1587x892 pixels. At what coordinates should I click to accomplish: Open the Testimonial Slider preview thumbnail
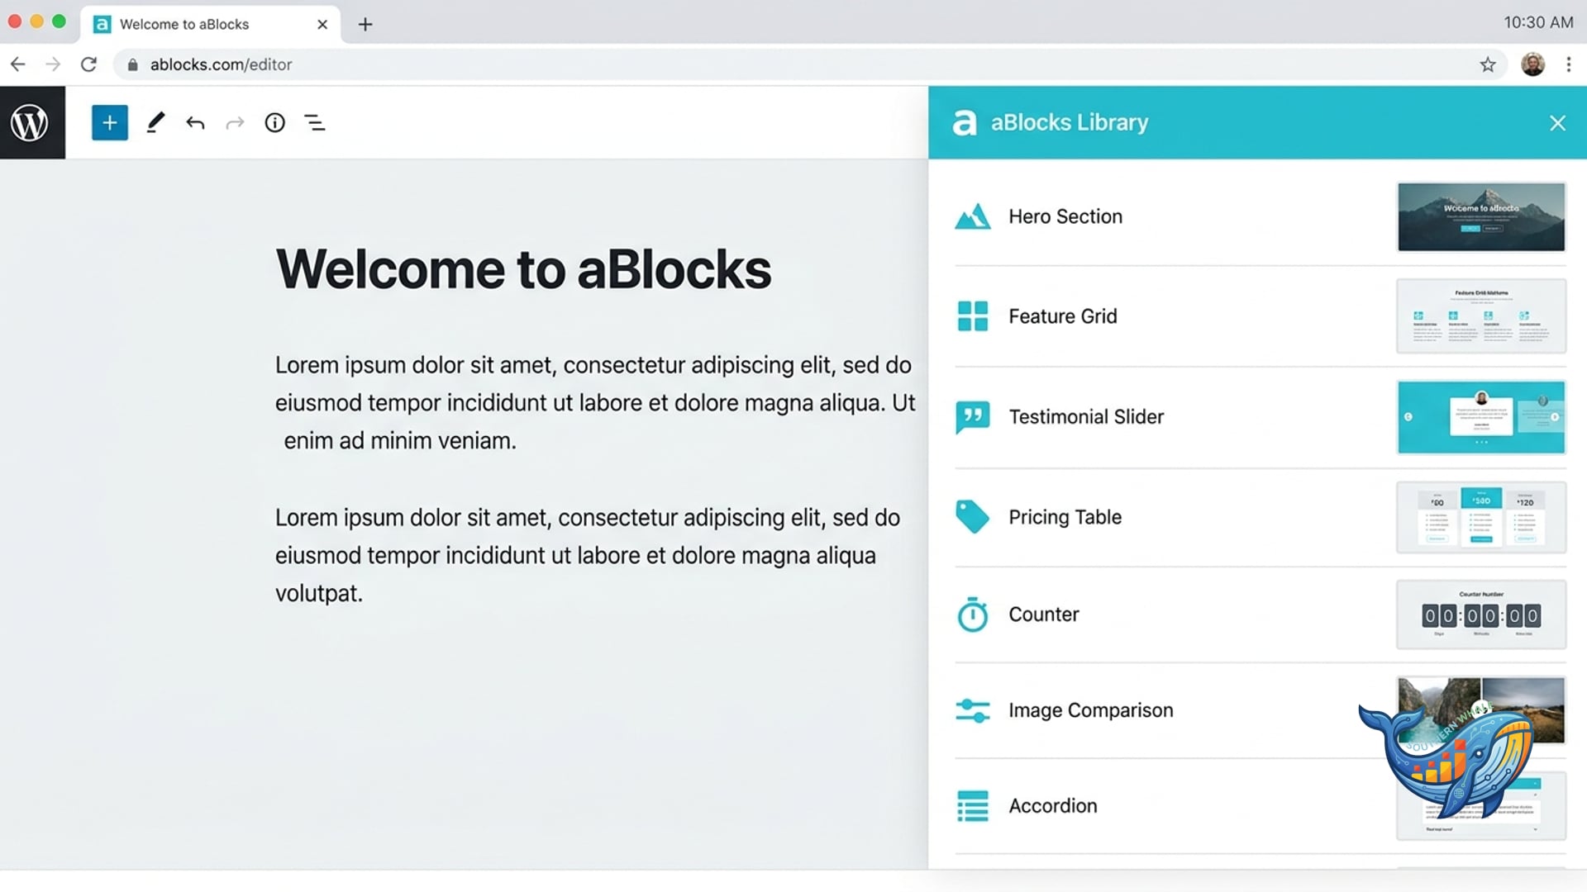click(x=1481, y=417)
